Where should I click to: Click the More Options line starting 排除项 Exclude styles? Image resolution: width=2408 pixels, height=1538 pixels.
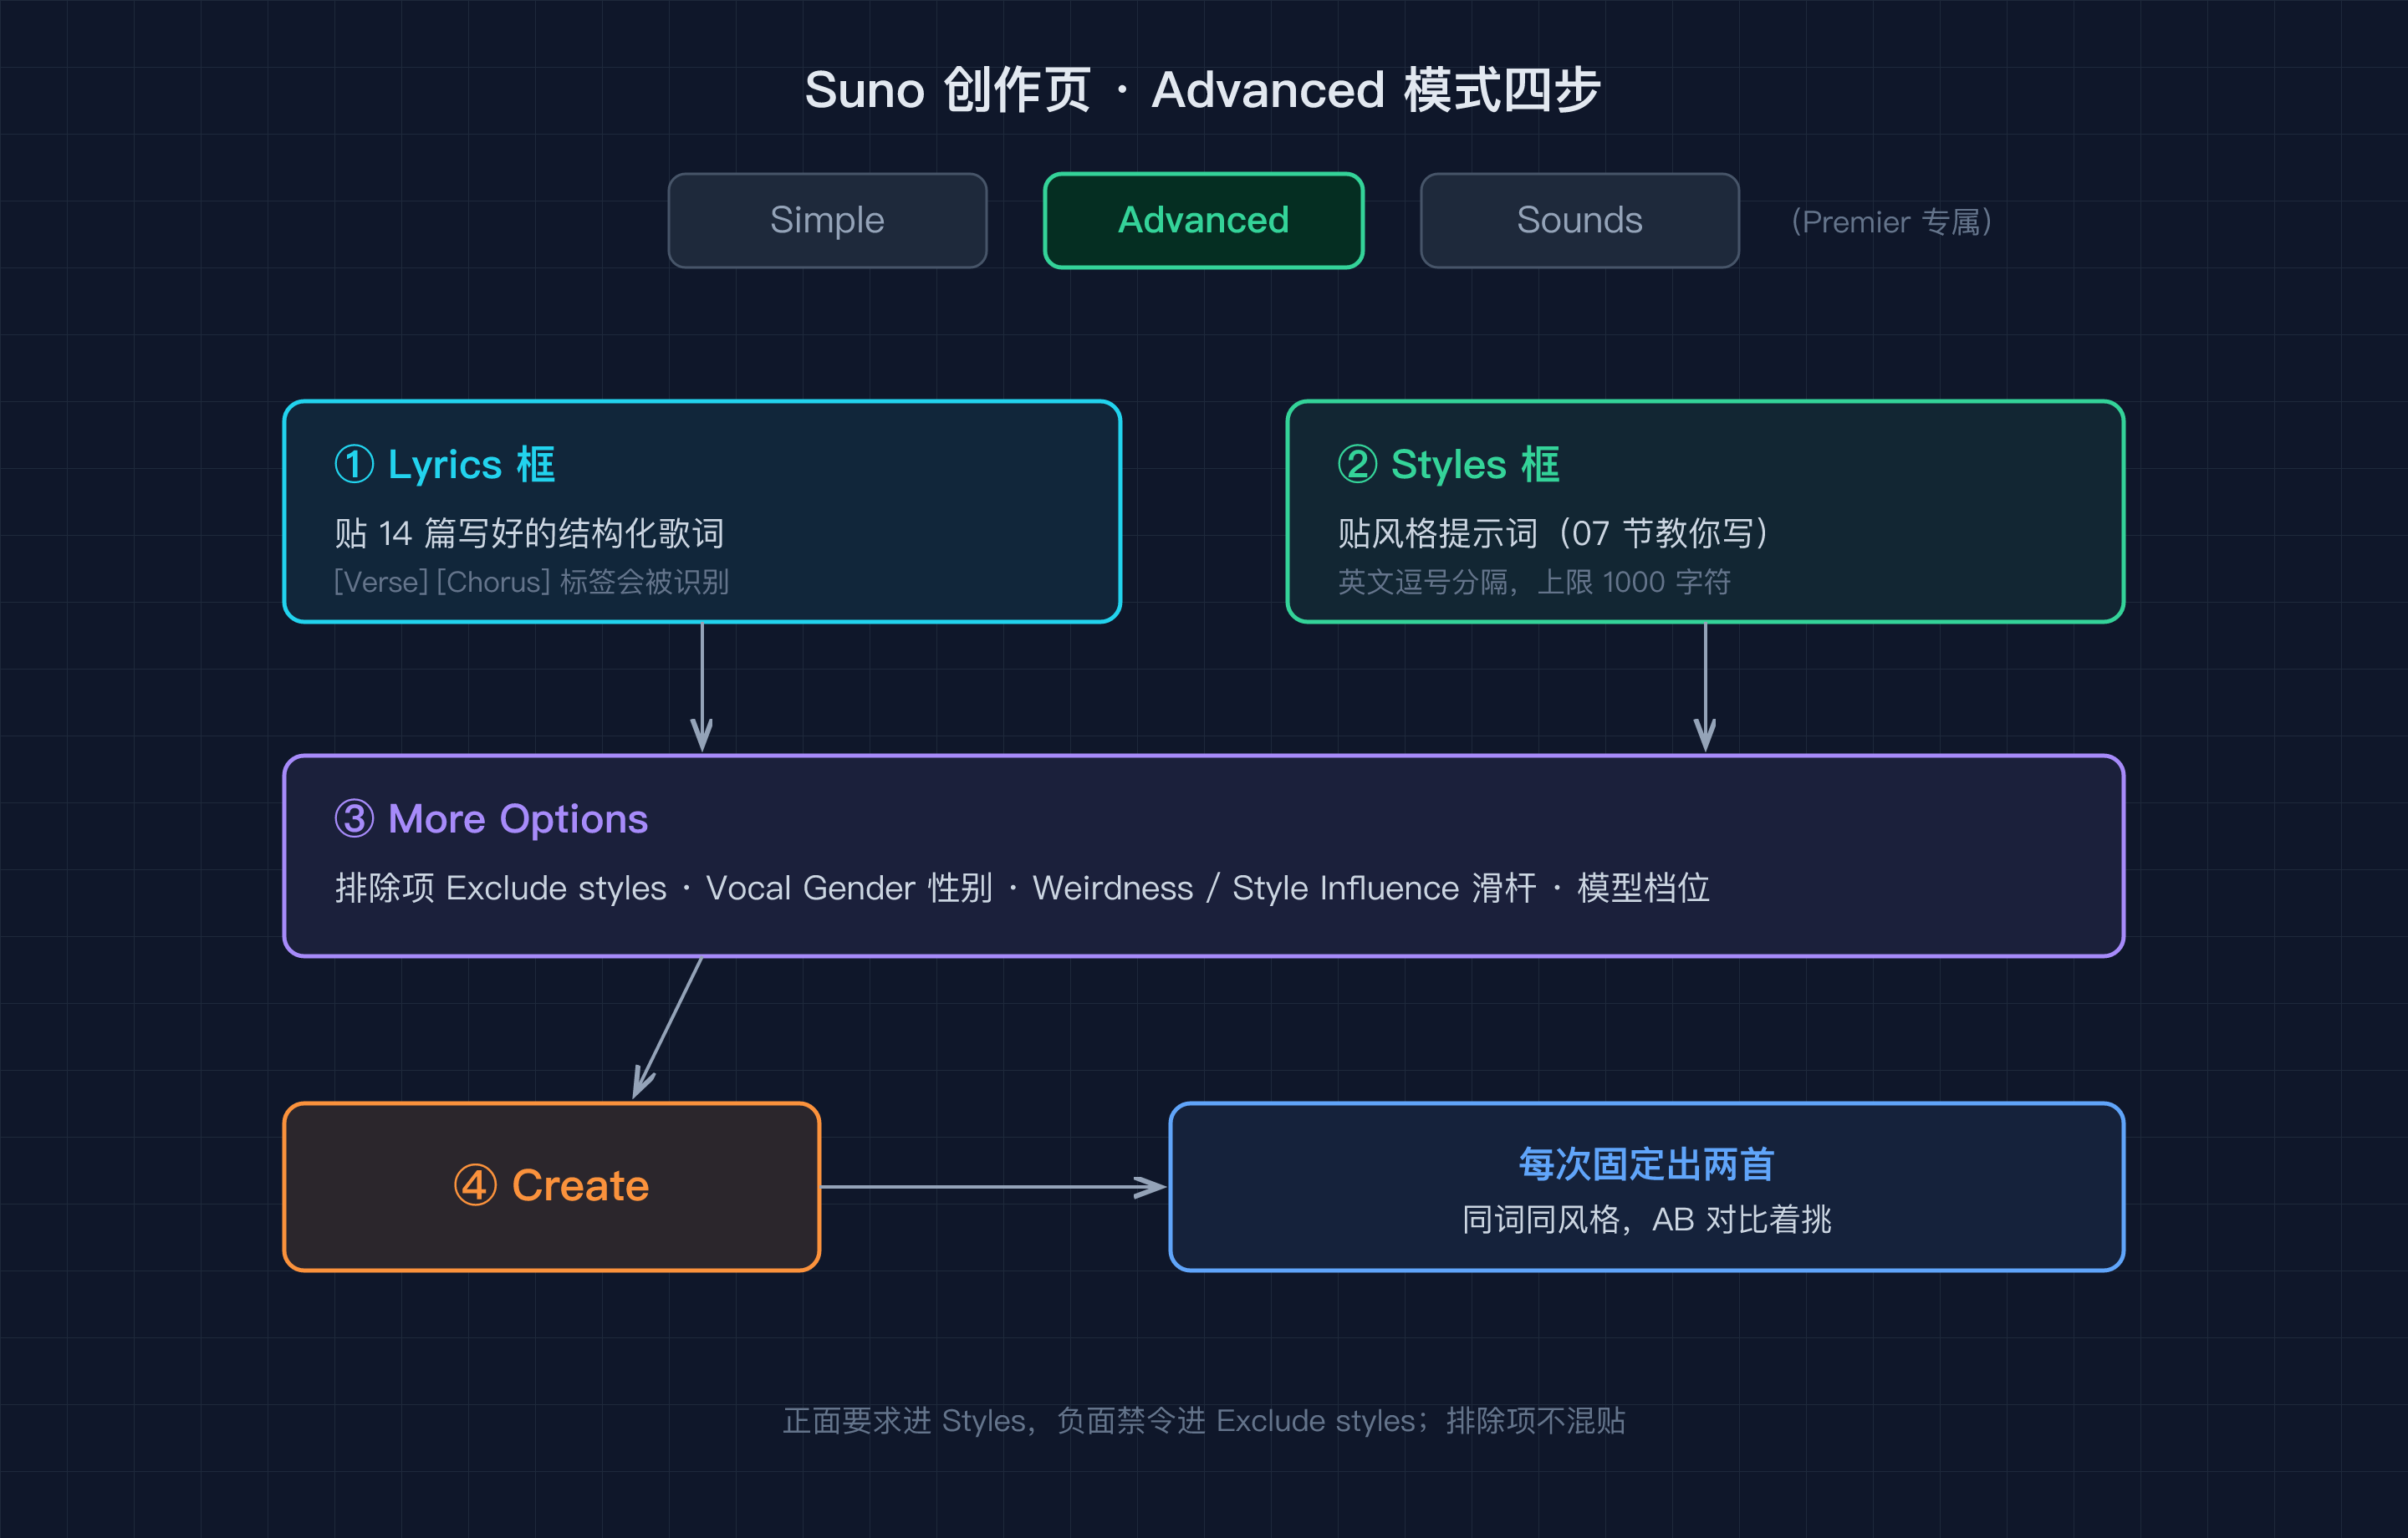[1022, 888]
